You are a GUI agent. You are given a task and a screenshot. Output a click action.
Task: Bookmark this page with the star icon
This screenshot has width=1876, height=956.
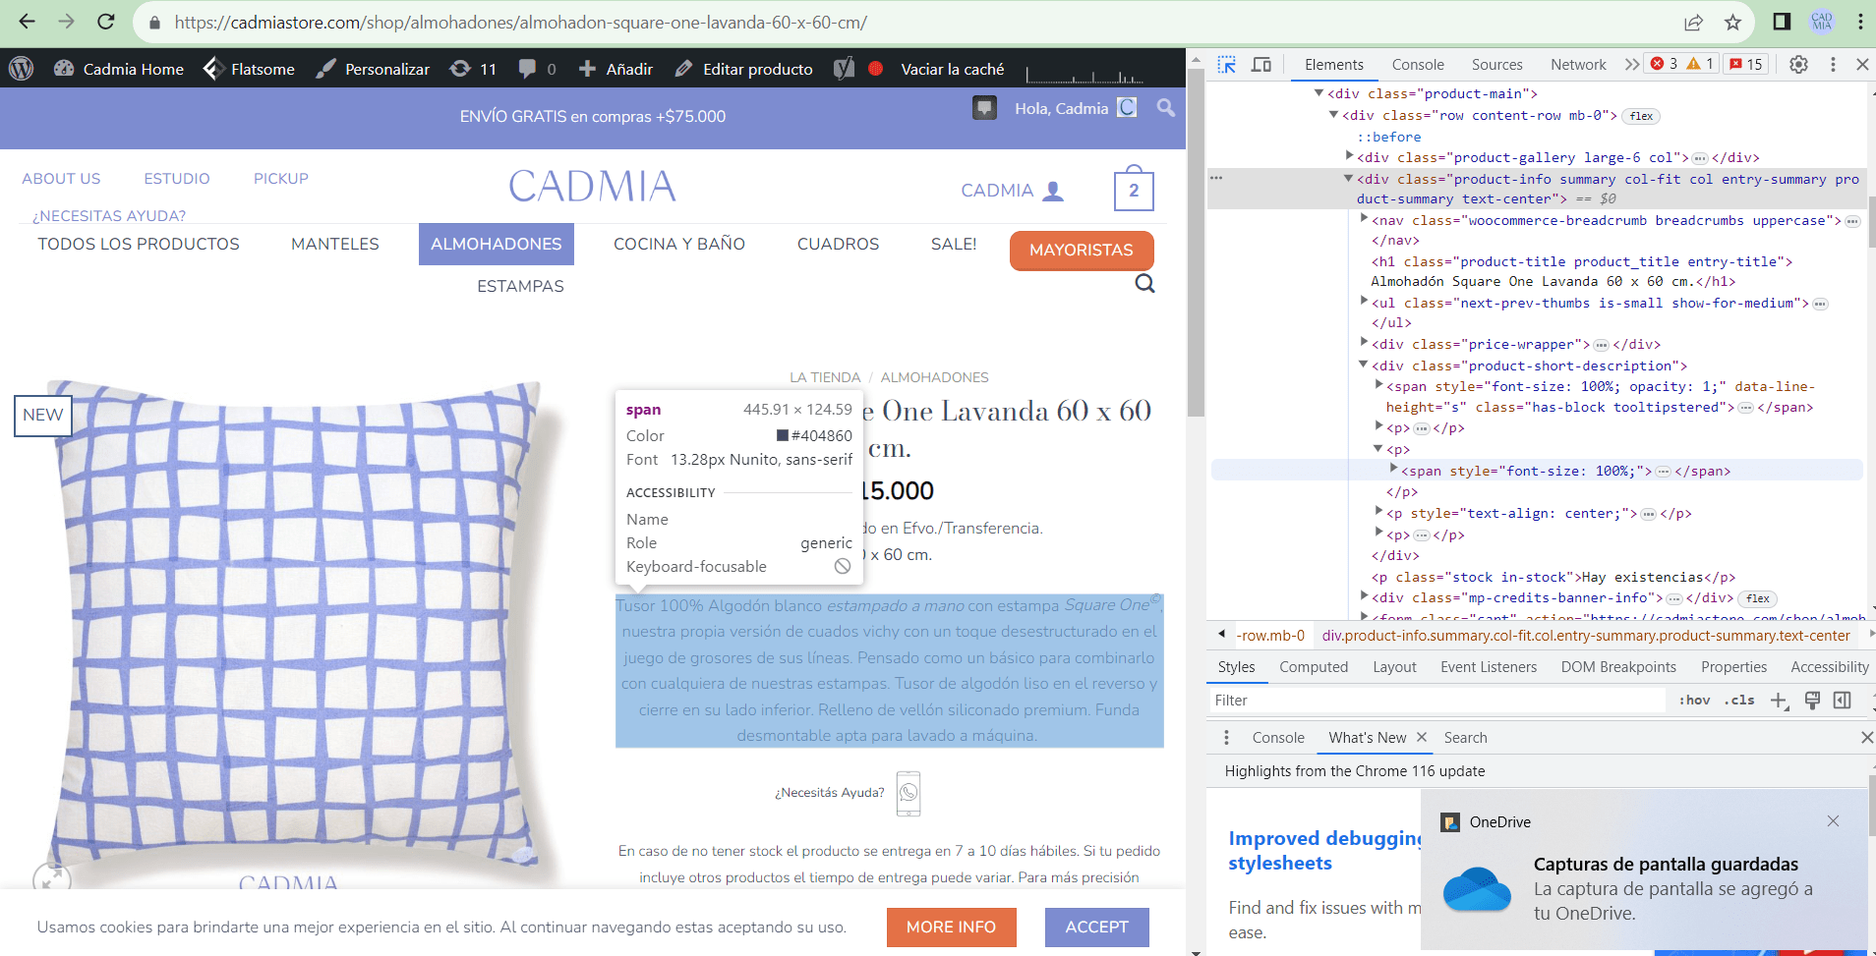[1732, 22]
